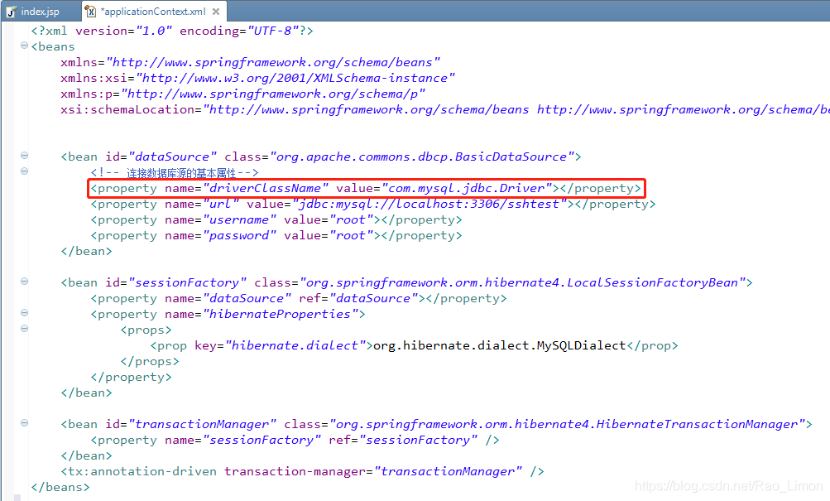Click the hibernate.dialect key text

(295, 346)
